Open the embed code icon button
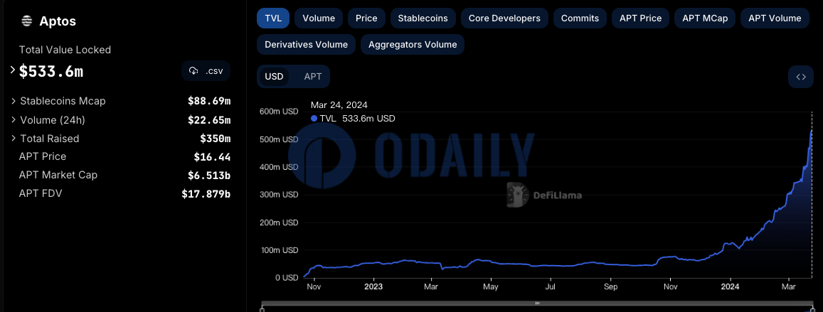Screen dimensions: 823x312 pos(800,77)
